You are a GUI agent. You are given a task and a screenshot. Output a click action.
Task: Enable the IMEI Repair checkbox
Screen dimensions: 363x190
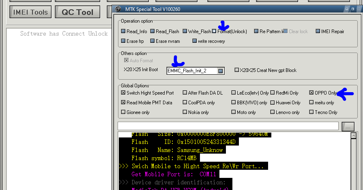tap(318, 31)
